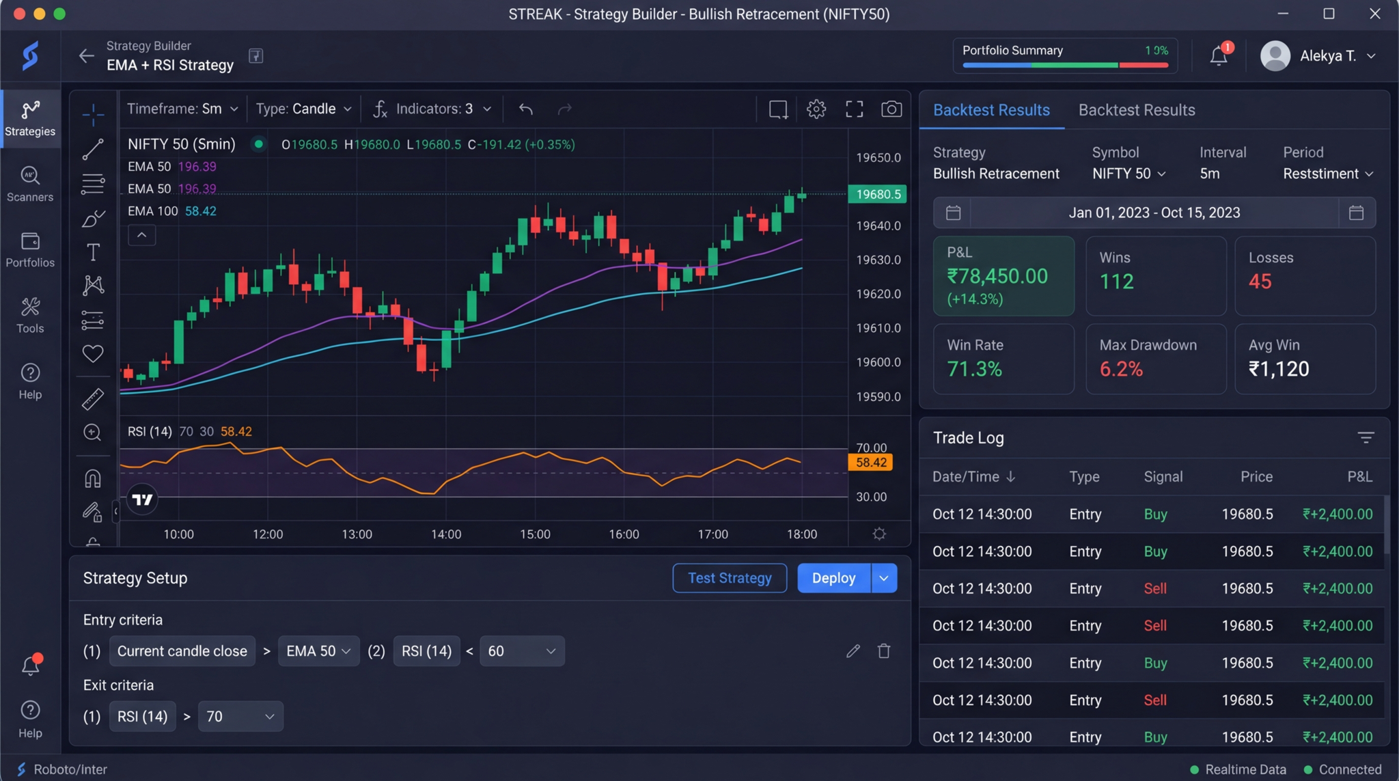Take a chart snapshot with camera icon
Viewport: 1399px width, 781px height.
pos(891,109)
